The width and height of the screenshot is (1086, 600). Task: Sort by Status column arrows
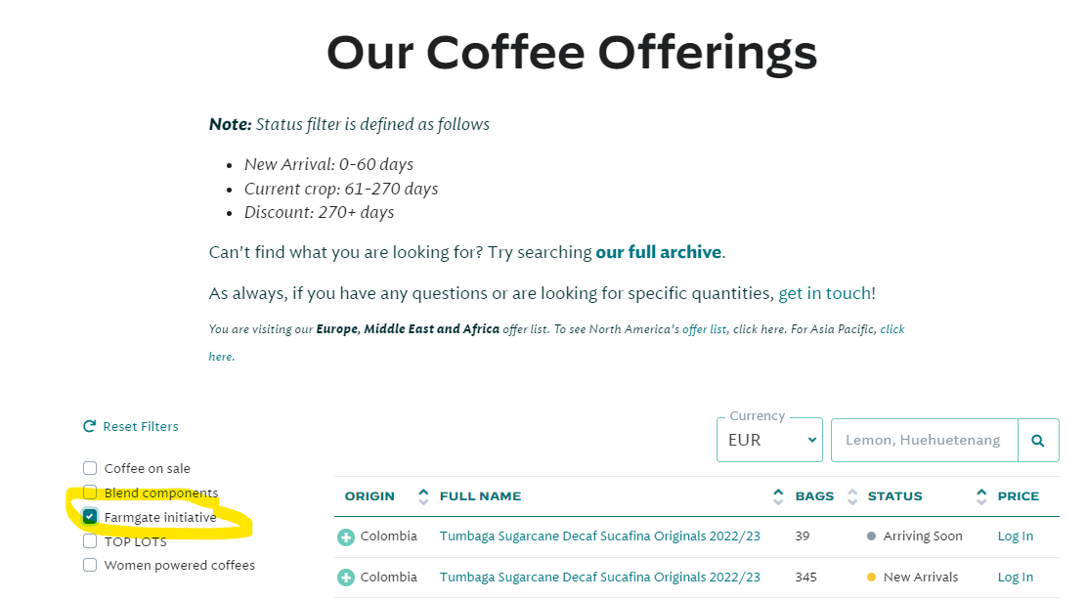(x=981, y=496)
